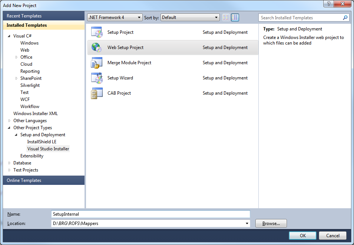This screenshot has width=354, height=245.
Task: Select the Extensibility tree item
Action: tap(32, 156)
